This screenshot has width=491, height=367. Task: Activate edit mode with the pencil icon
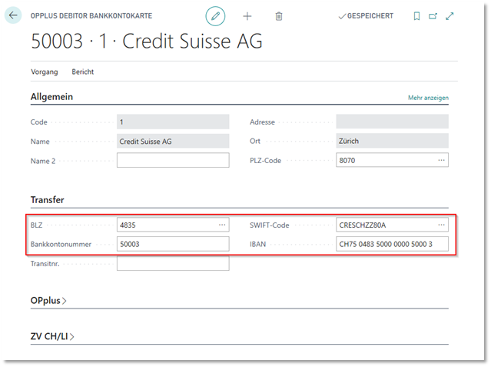(x=215, y=16)
